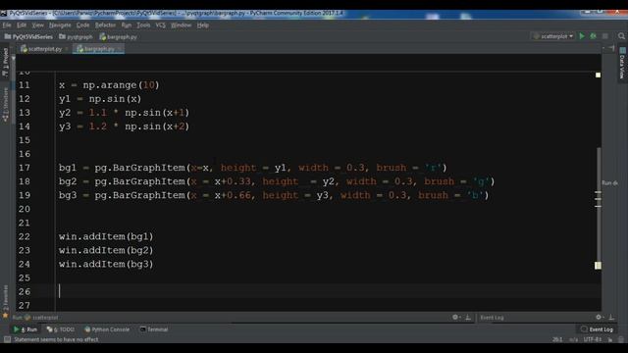Viewport: 628px width, 353px height.
Task: Click the Run tool window button
Action: pos(26,329)
